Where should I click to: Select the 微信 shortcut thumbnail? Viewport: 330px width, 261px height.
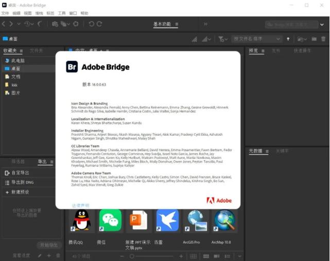110,221
